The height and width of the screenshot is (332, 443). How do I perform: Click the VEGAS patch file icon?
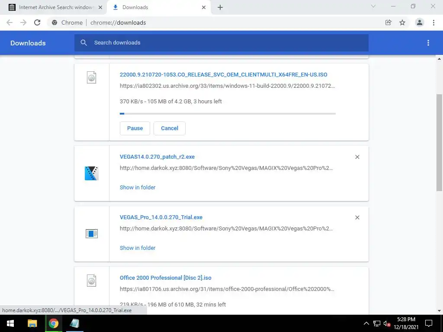[x=92, y=173]
